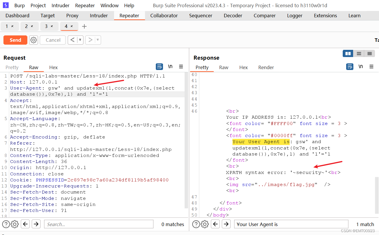The width and height of the screenshot is (379, 235).
Task: Open the Help menu
Action: click(129, 5)
